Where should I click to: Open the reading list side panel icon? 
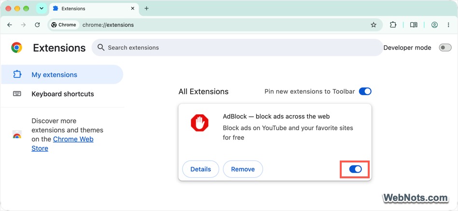tap(414, 25)
